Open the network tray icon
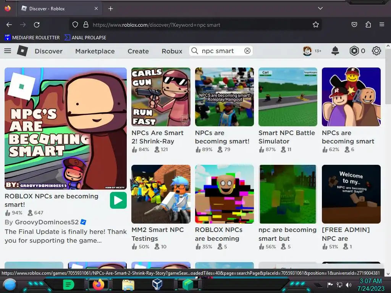 point(339,285)
